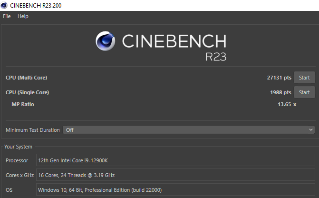Click the Cinebench app icon in title bar
The height and width of the screenshot is (198, 319).
(x=4, y=5)
